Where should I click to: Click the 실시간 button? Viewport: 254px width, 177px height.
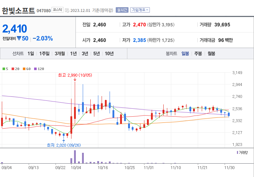coord(122,10)
